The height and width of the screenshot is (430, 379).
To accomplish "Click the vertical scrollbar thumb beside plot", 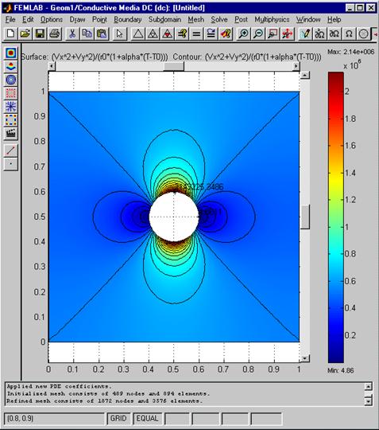I will tap(305, 217).
